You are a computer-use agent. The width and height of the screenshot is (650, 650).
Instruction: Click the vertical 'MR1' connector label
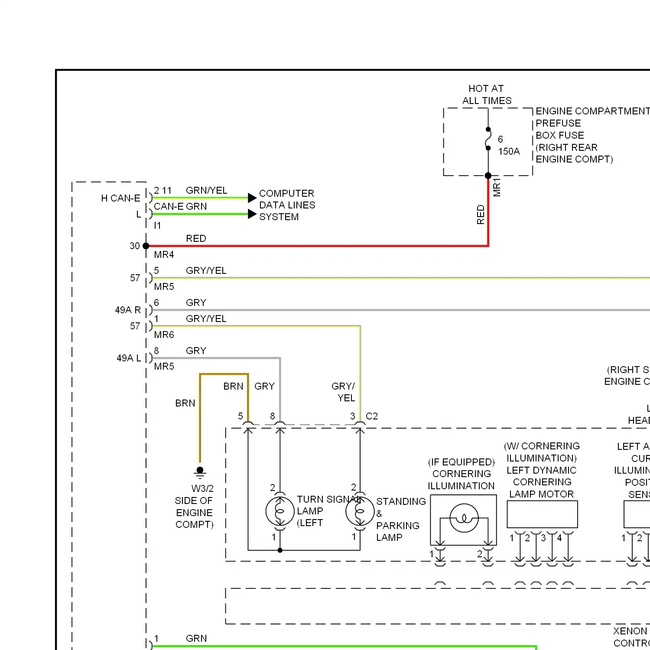click(497, 187)
